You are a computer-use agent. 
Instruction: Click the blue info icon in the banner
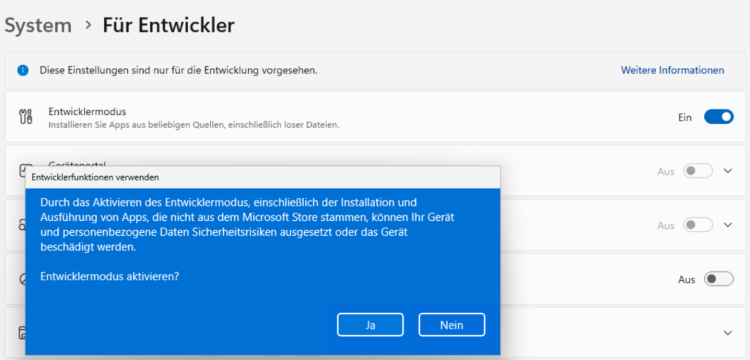pos(23,71)
